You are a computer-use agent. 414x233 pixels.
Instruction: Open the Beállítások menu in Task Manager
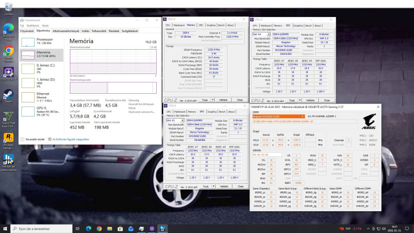pyautogui.click(x=33, y=25)
